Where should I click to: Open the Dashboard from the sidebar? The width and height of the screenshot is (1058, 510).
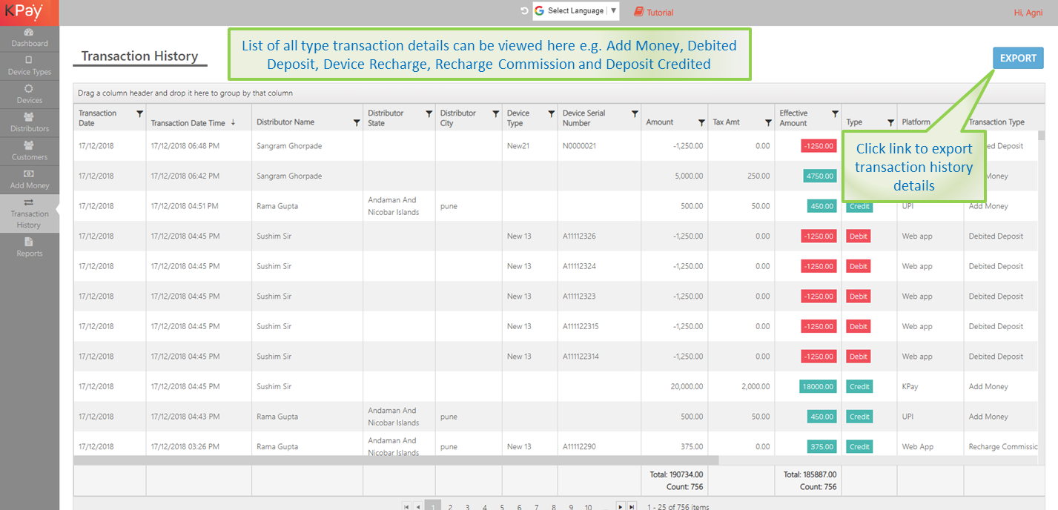(x=29, y=39)
